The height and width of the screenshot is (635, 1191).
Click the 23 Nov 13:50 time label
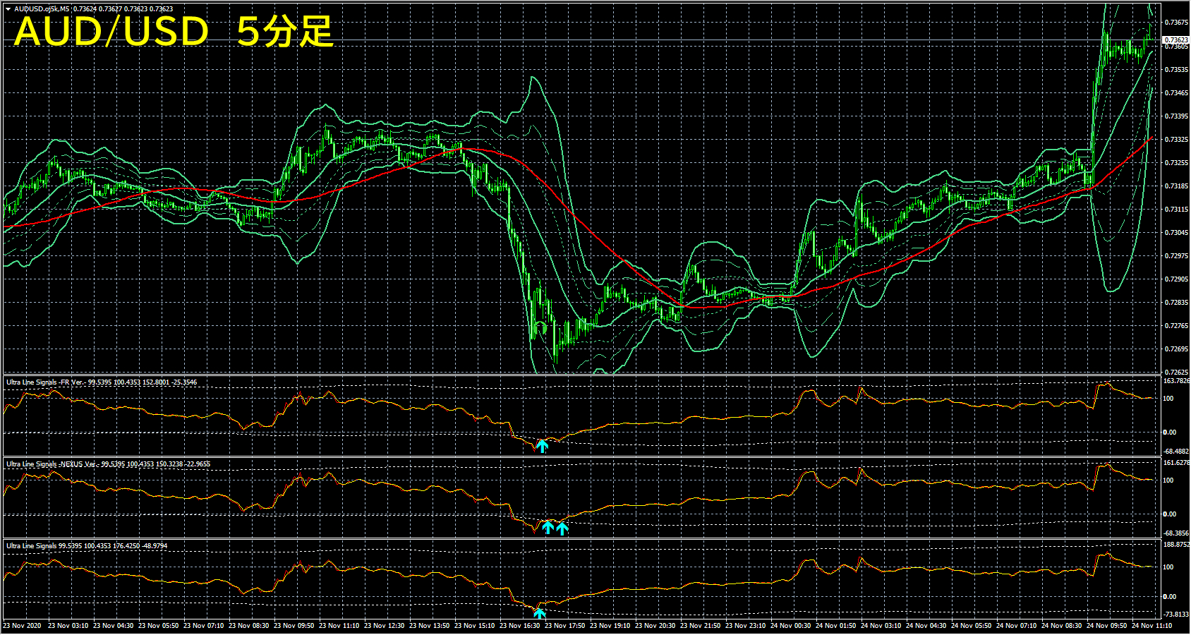430,626
